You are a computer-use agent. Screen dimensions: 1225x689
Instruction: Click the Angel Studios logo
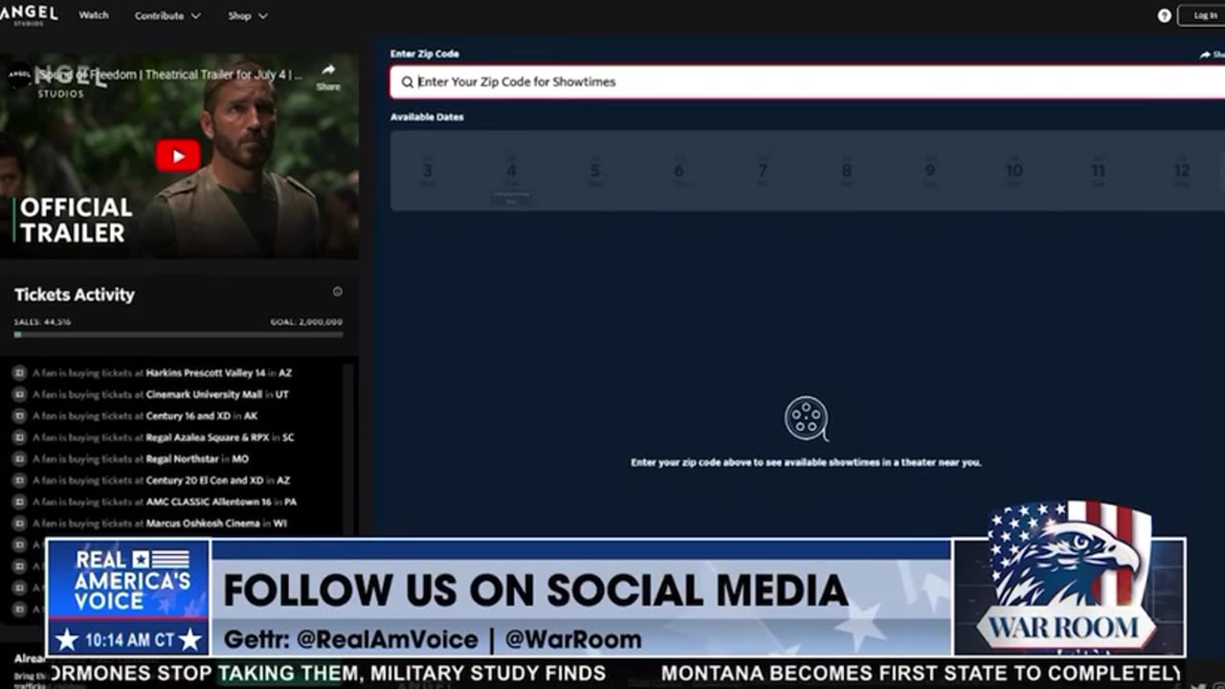[x=29, y=14]
